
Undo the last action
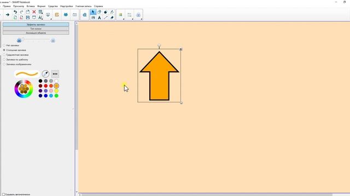pyautogui.click(x=15, y=12)
